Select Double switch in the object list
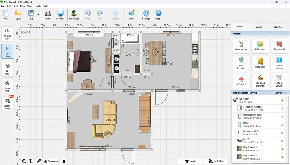This screenshot has width=290, height=165. coord(259,133)
